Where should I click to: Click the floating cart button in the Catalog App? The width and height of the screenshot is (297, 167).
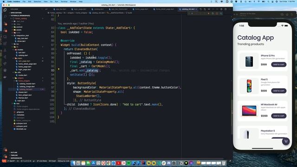point(286,141)
